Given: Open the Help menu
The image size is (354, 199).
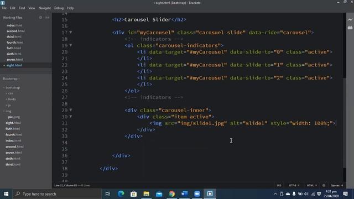Looking at the screenshot, I should pyautogui.click(x=70, y=8).
